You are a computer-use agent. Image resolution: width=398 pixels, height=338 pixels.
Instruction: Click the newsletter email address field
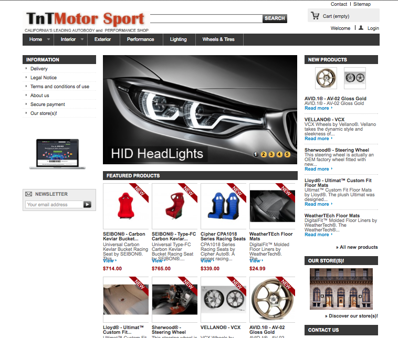point(54,204)
